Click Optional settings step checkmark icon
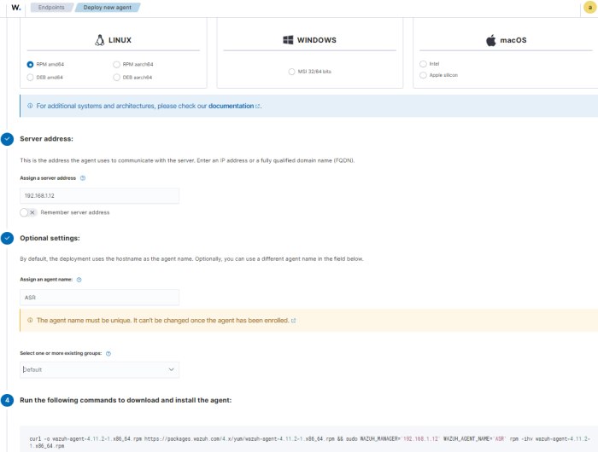The image size is (598, 452). [7, 238]
